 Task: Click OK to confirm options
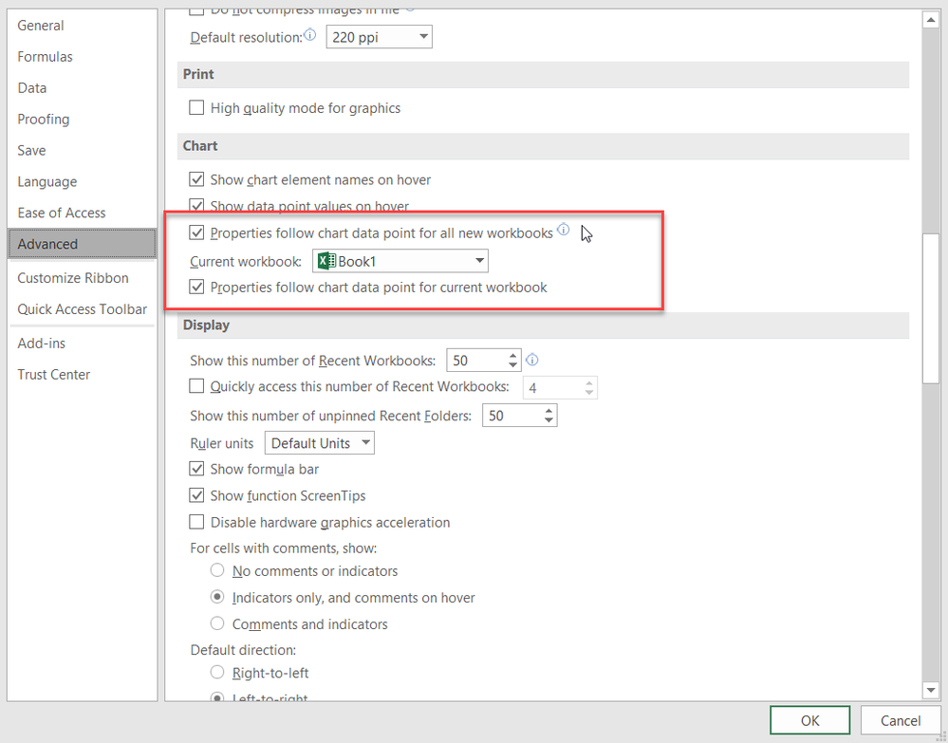(810, 720)
